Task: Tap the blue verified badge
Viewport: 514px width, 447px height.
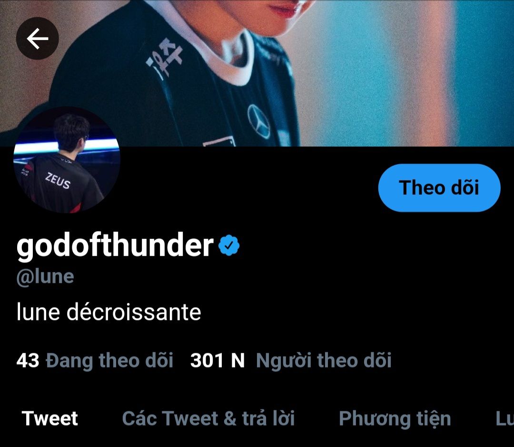Action: pos(229,245)
